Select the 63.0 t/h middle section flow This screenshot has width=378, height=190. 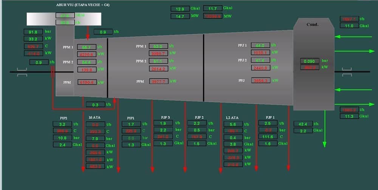pos(158,46)
